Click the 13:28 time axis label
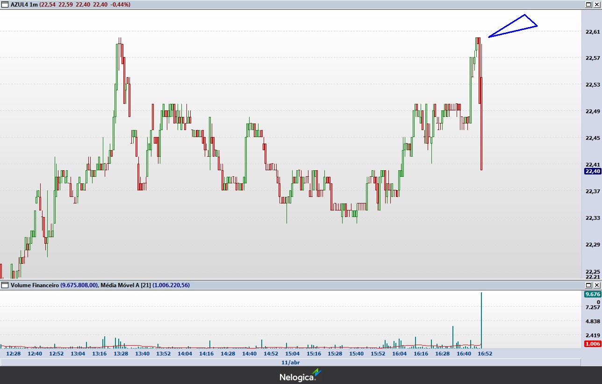 point(121,354)
